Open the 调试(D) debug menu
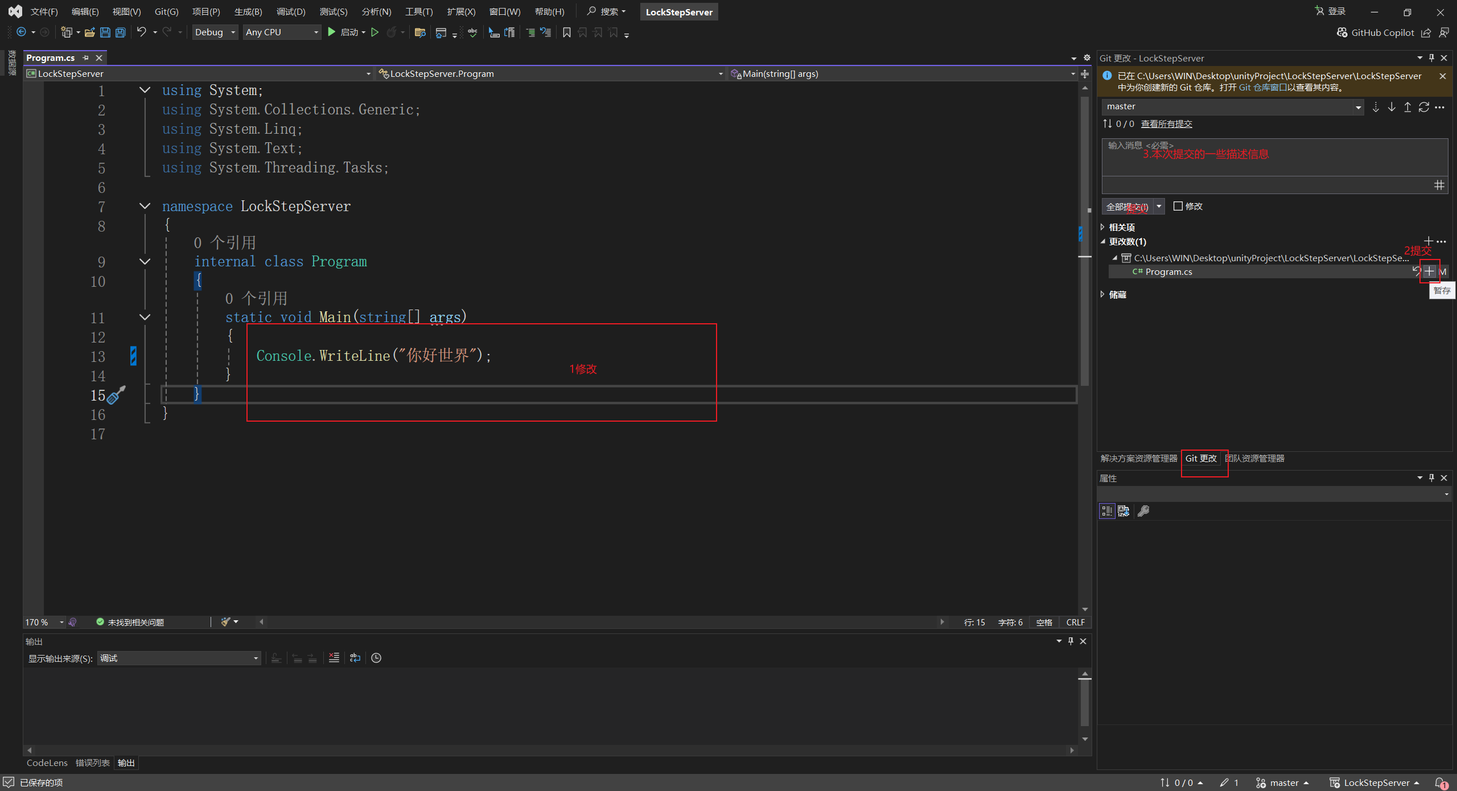The width and height of the screenshot is (1457, 791). coord(290,11)
